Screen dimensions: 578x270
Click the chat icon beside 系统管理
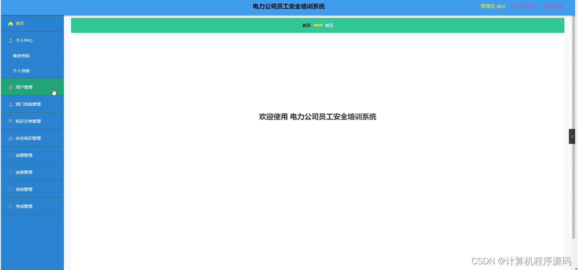(x=10, y=189)
